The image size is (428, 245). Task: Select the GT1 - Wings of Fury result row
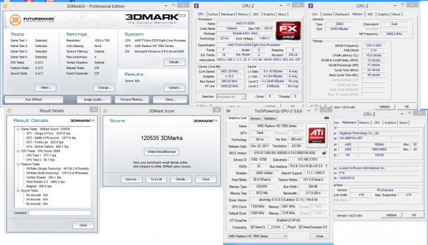click(48, 133)
